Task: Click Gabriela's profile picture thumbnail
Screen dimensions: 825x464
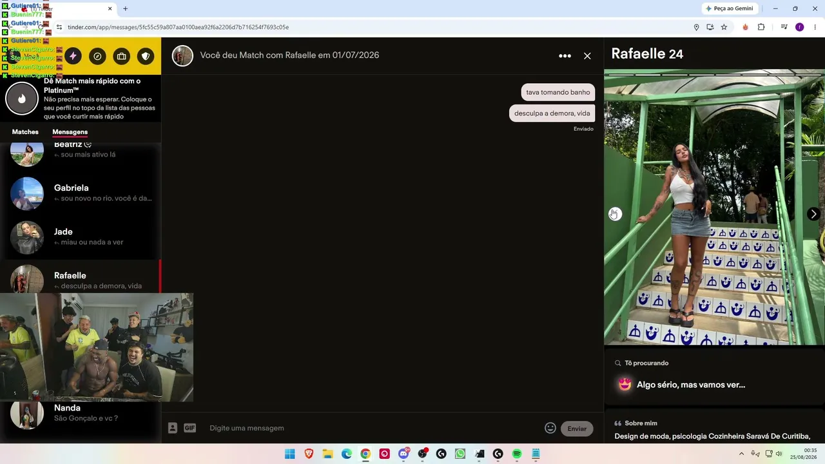Action: [x=27, y=193]
